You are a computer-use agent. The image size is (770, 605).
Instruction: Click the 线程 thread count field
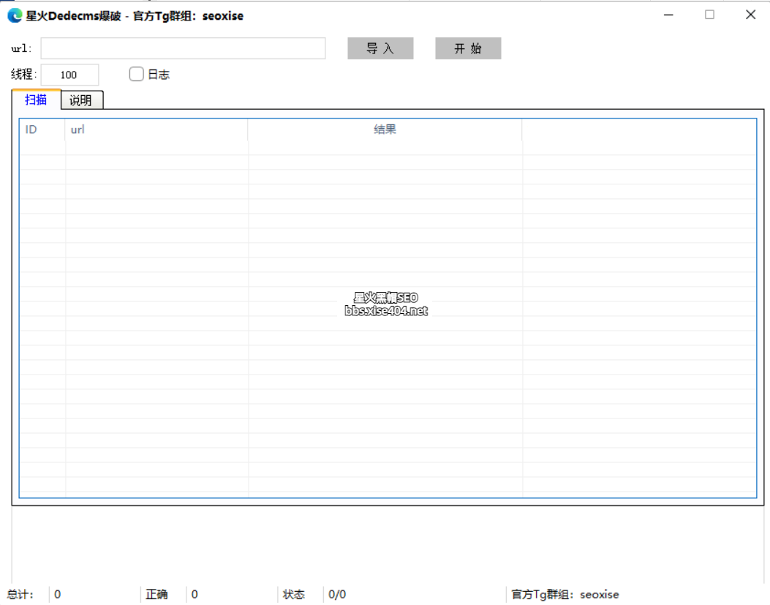[69, 75]
